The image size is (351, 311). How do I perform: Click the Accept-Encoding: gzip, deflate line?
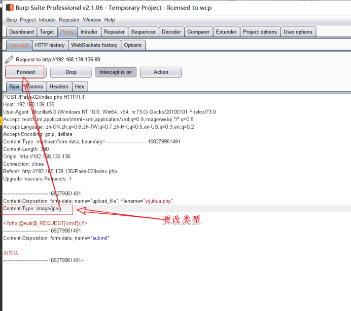point(38,134)
